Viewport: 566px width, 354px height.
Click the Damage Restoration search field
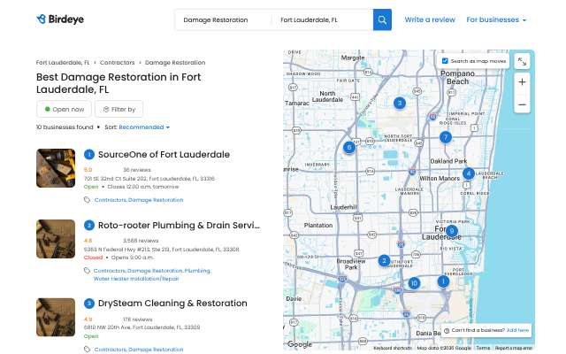224,19
